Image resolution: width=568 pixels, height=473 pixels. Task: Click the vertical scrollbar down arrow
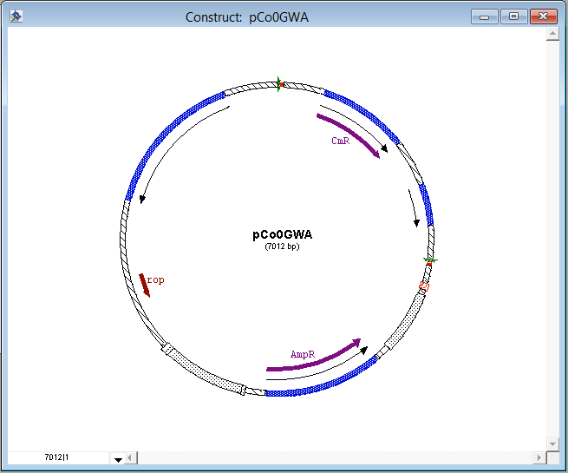point(552,443)
